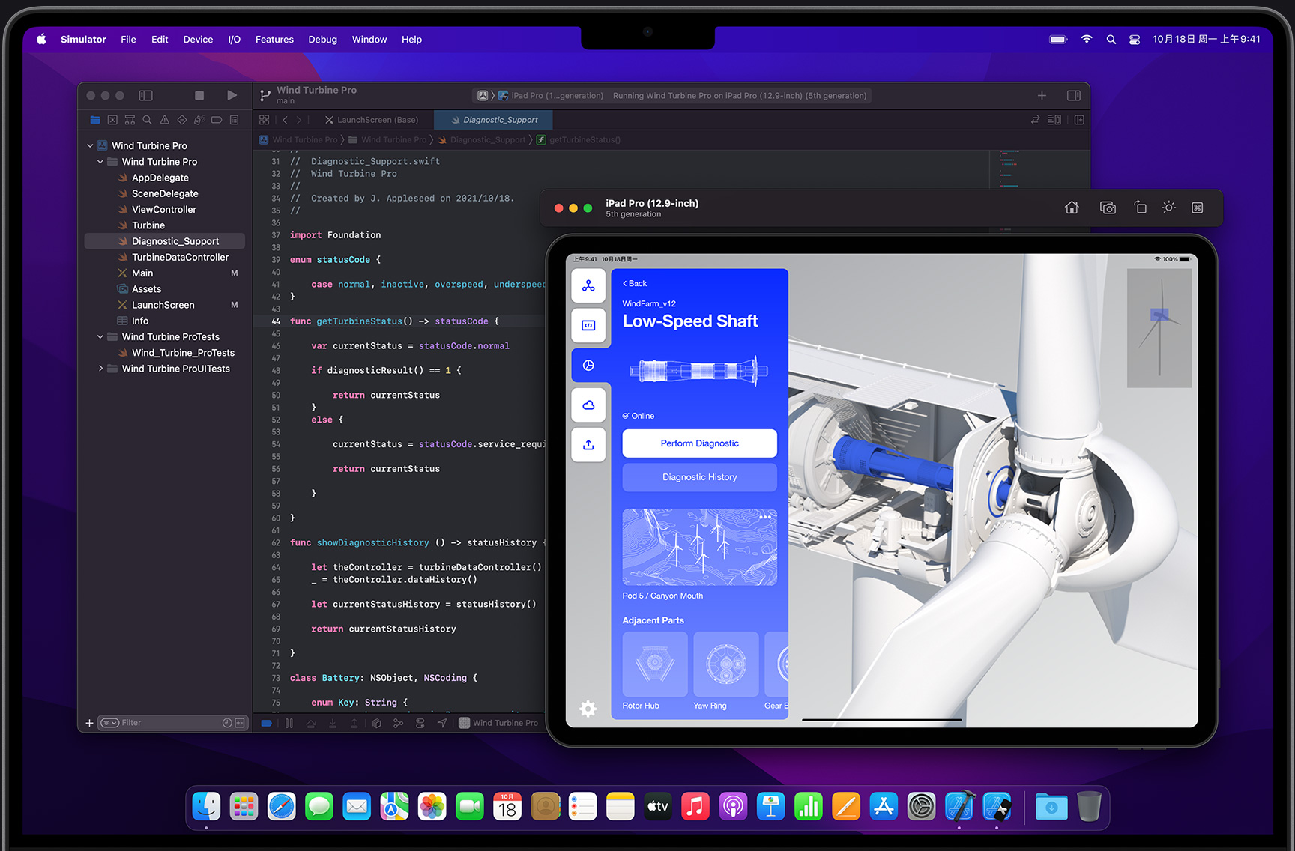Collapse the Wind Turbine Pro group

coord(100,161)
